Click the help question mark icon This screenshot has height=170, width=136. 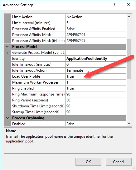(x=114, y=5)
